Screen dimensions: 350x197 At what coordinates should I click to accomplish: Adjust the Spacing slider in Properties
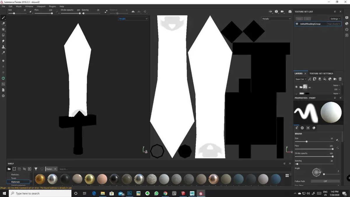314,164
